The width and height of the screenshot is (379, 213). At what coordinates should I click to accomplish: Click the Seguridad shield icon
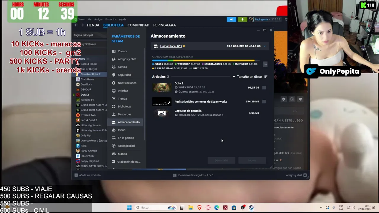(113, 75)
